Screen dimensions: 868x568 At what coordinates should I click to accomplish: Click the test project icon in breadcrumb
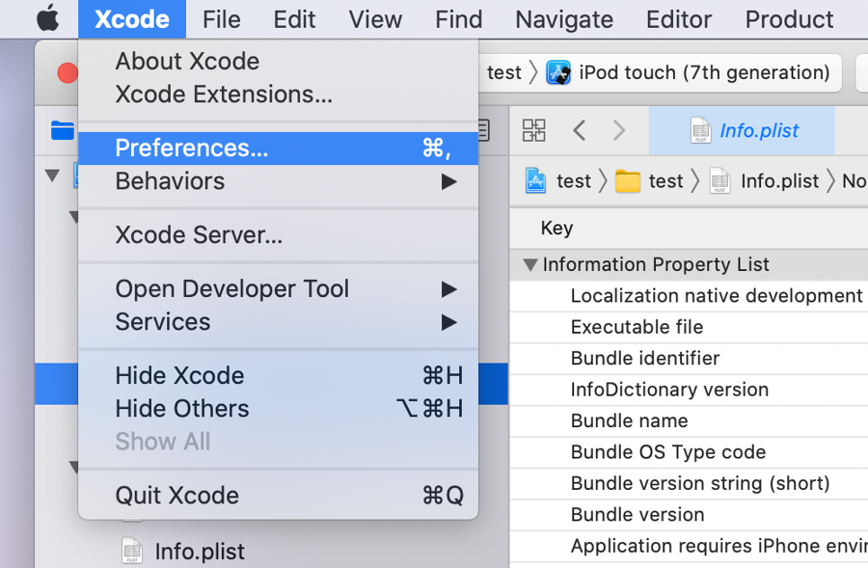536,181
